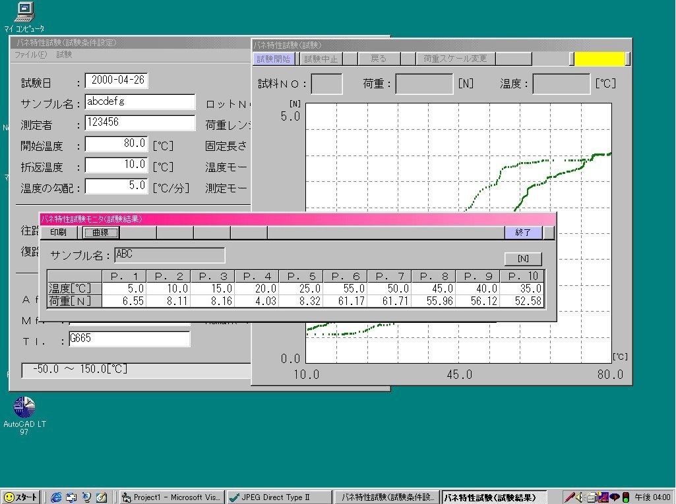Click the taskbar clock showing 午後 04:00
Viewport: 676px width, 504px height.
[652, 497]
